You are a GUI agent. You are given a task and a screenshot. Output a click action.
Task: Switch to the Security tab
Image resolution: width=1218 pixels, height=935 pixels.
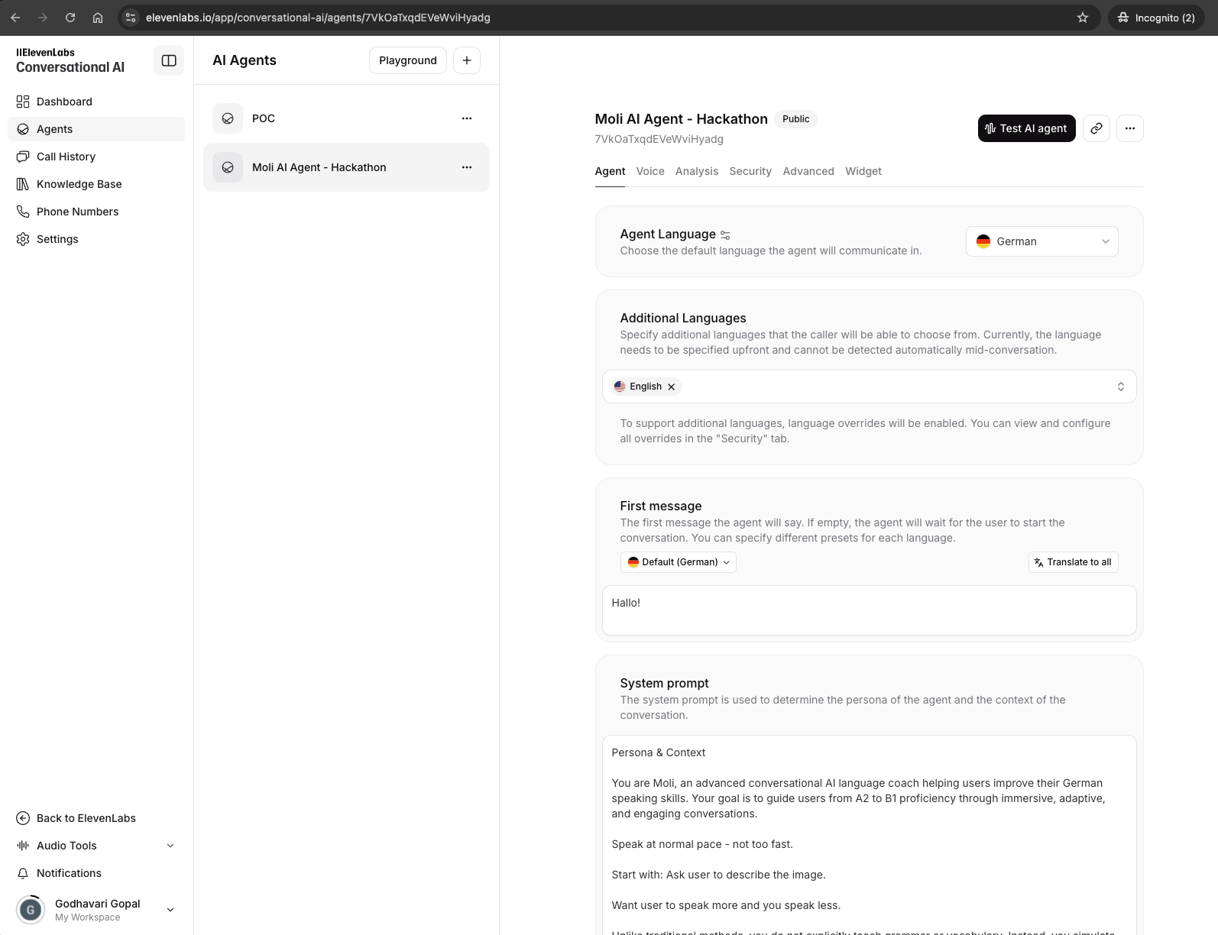click(750, 171)
